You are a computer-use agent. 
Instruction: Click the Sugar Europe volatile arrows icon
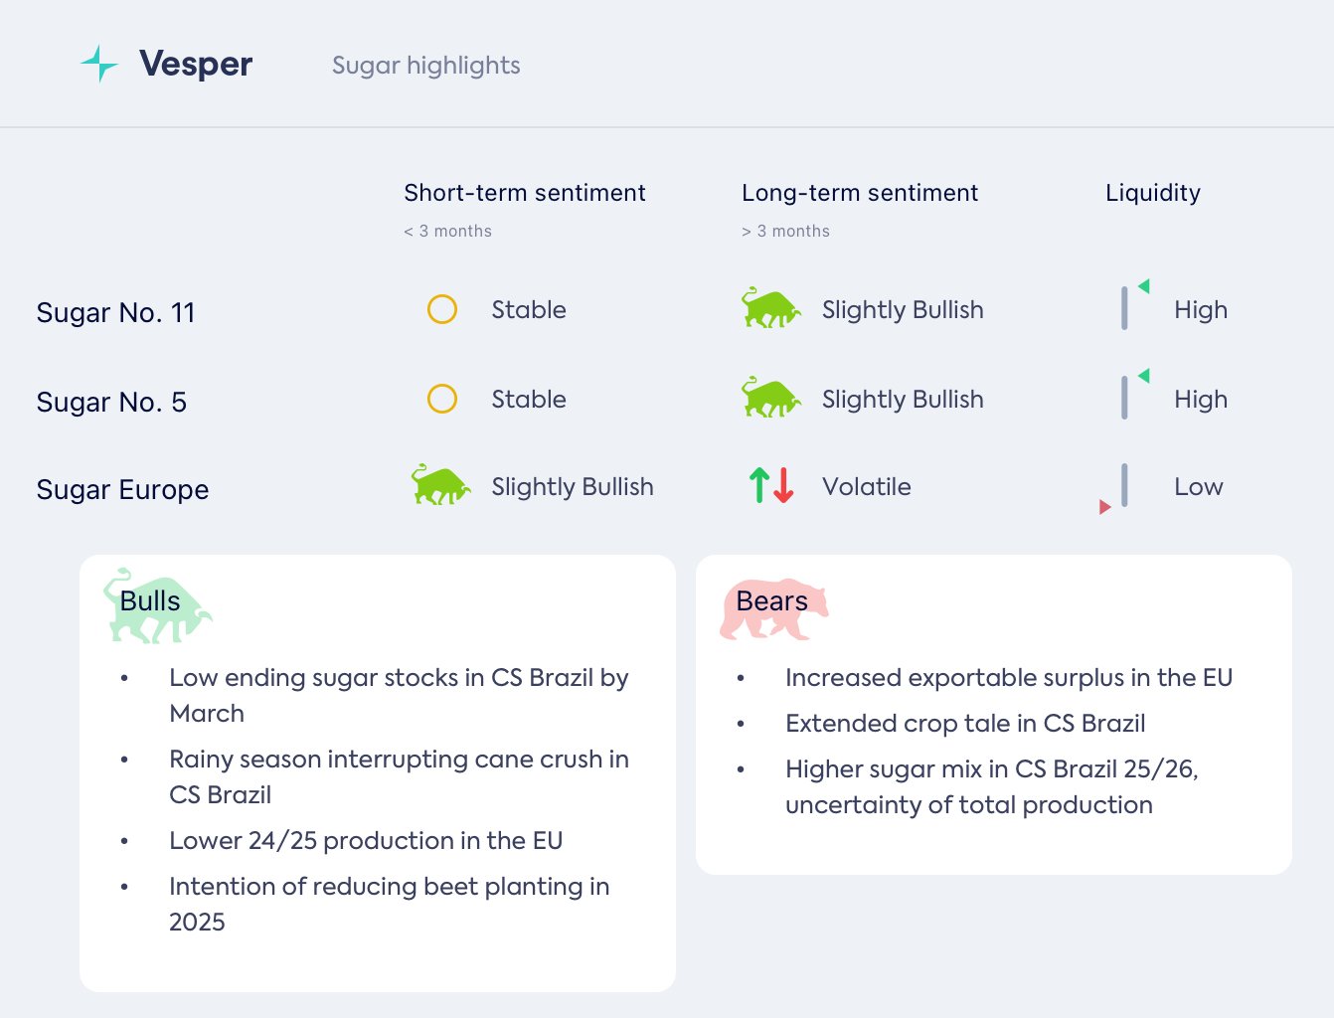(x=771, y=486)
